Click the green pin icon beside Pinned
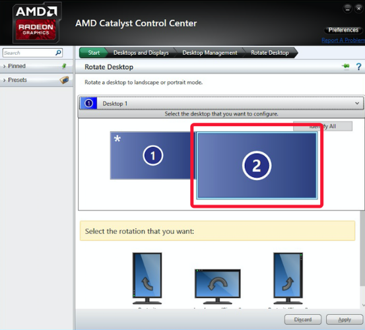Image resolution: width=365 pixels, height=330 pixels. tap(64, 66)
